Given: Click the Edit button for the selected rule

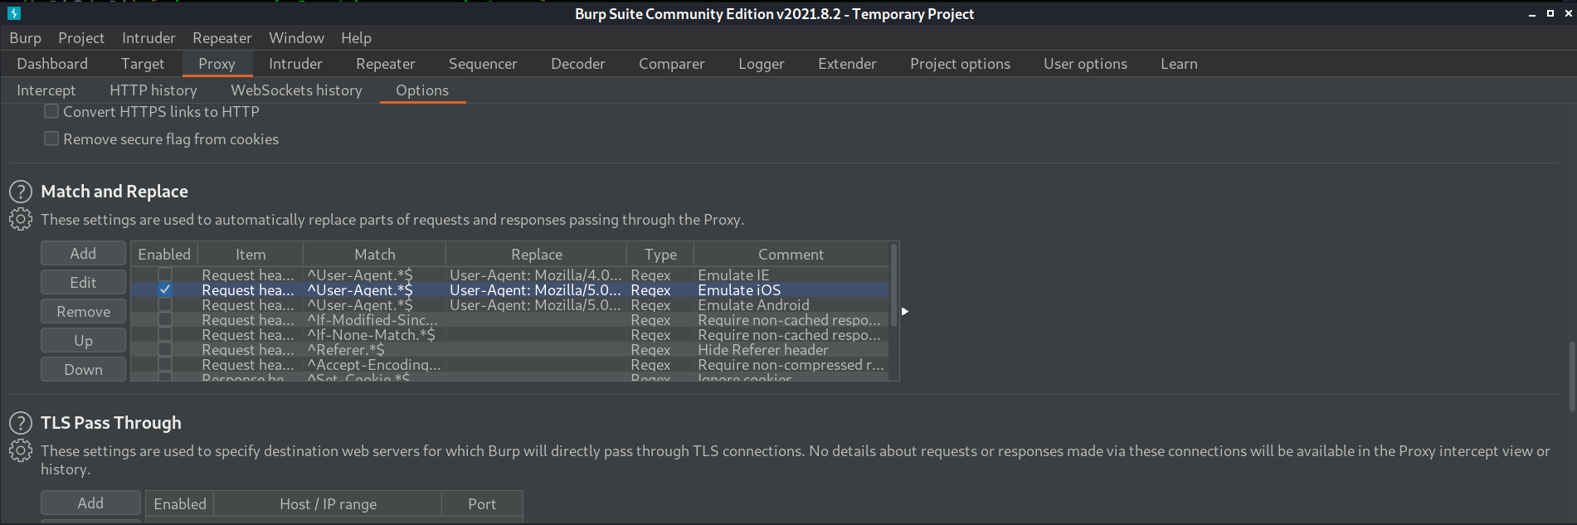Looking at the screenshot, I should click(83, 282).
